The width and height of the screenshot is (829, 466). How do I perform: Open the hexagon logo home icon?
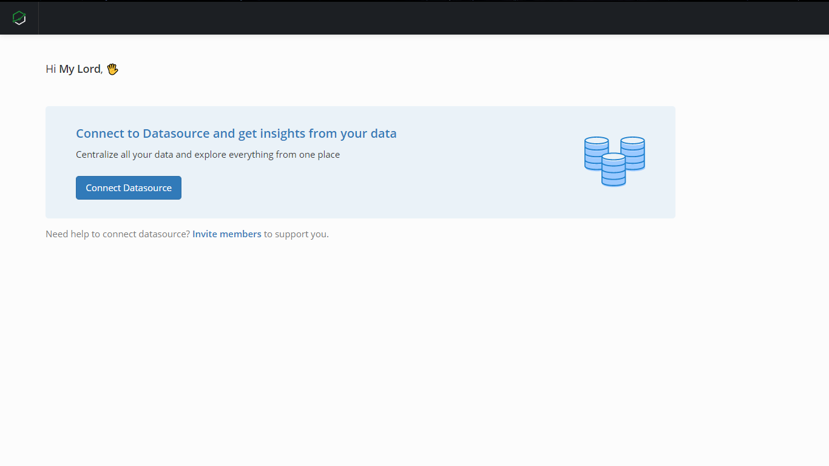19,18
